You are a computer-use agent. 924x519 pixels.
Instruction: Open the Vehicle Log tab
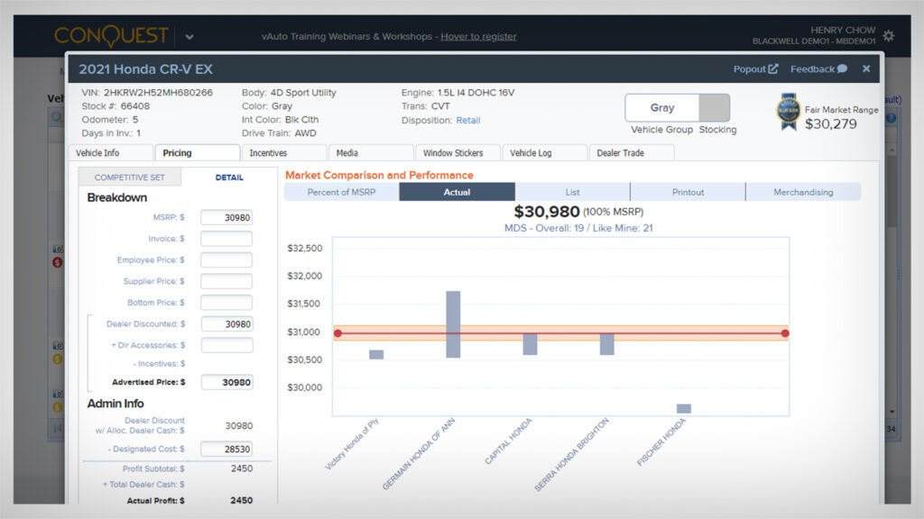544,153
